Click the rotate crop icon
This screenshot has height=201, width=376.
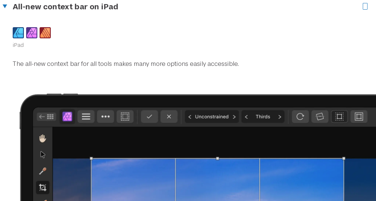click(300, 117)
